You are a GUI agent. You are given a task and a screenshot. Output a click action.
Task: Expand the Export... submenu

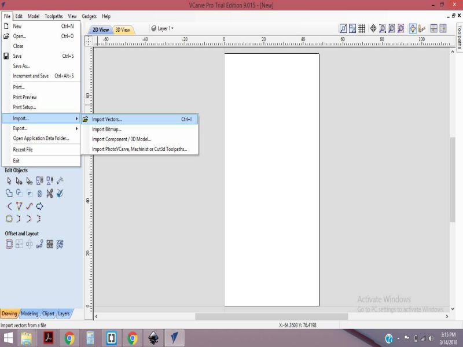click(41, 128)
